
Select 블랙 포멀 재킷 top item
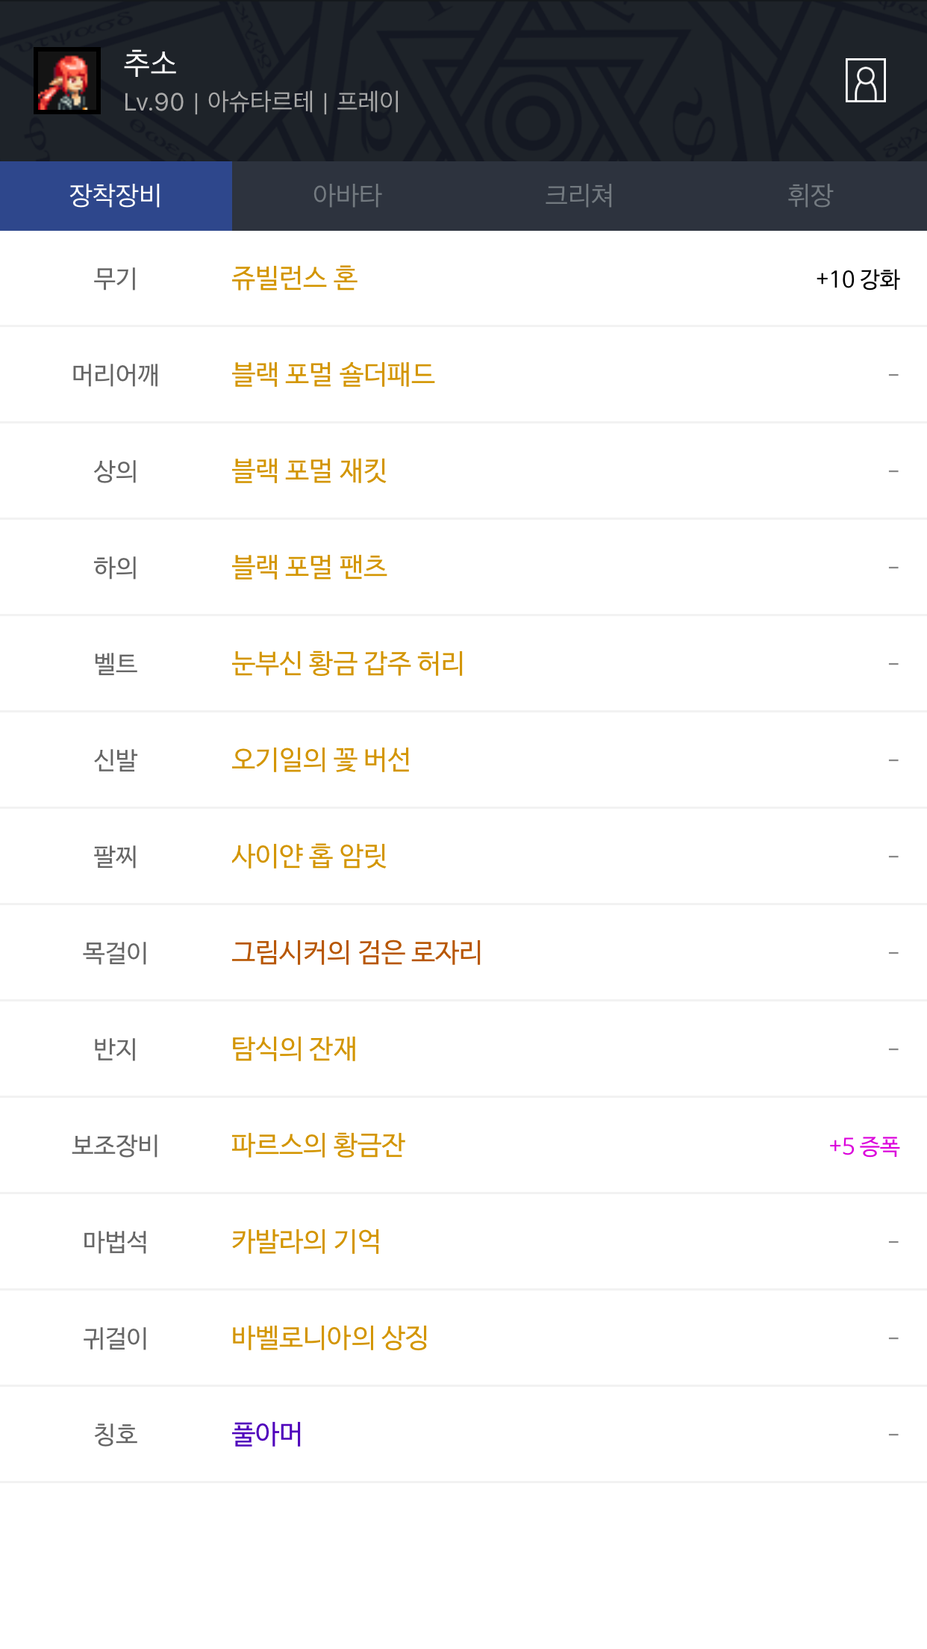[309, 471]
